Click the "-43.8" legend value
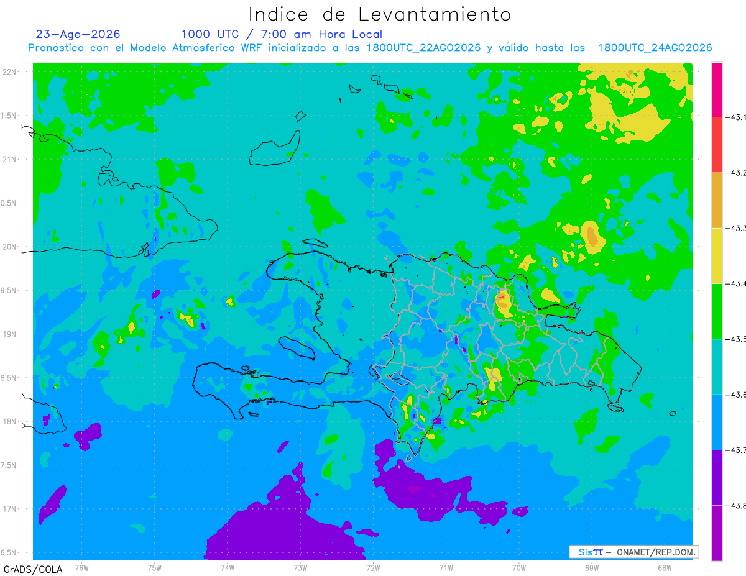This screenshot has width=746, height=576. point(736,505)
